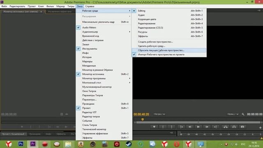Export frame with the camera icon
The width and height of the screenshot is (263, 148).
coord(242,127)
